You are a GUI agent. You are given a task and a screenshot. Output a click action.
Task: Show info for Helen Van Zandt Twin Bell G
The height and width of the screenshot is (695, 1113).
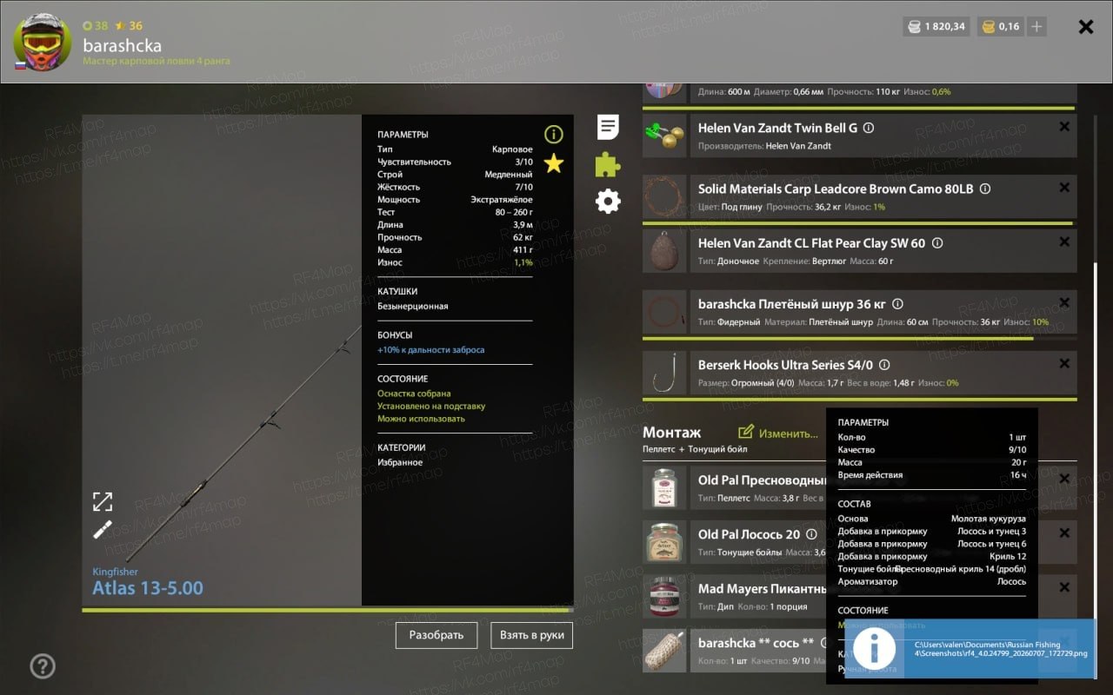(x=868, y=128)
